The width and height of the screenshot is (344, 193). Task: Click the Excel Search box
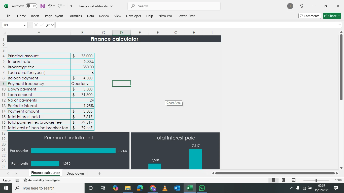point(174,6)
